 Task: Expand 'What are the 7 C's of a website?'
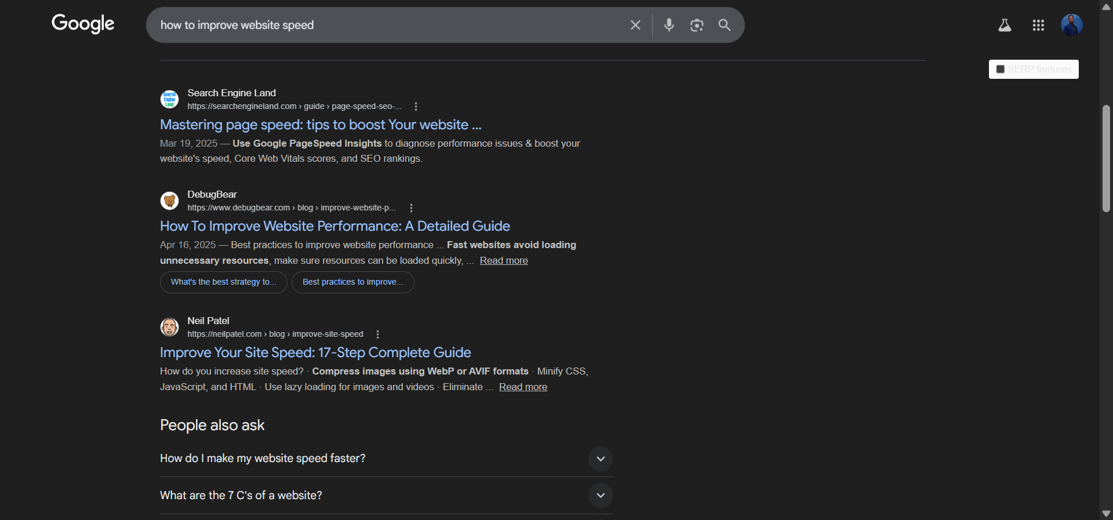point(386,496)
